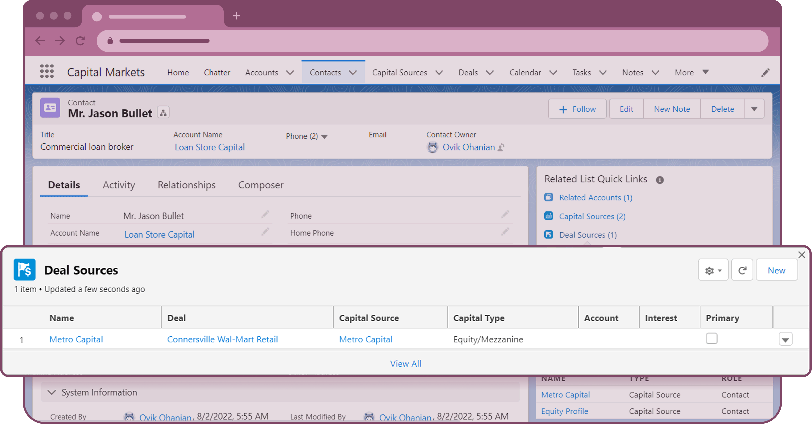Close the Deal Sources popup

pyautogui.click(x=802, y=255)
